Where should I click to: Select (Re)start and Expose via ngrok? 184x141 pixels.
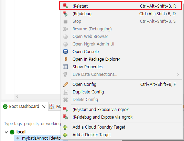pos(122,110)
